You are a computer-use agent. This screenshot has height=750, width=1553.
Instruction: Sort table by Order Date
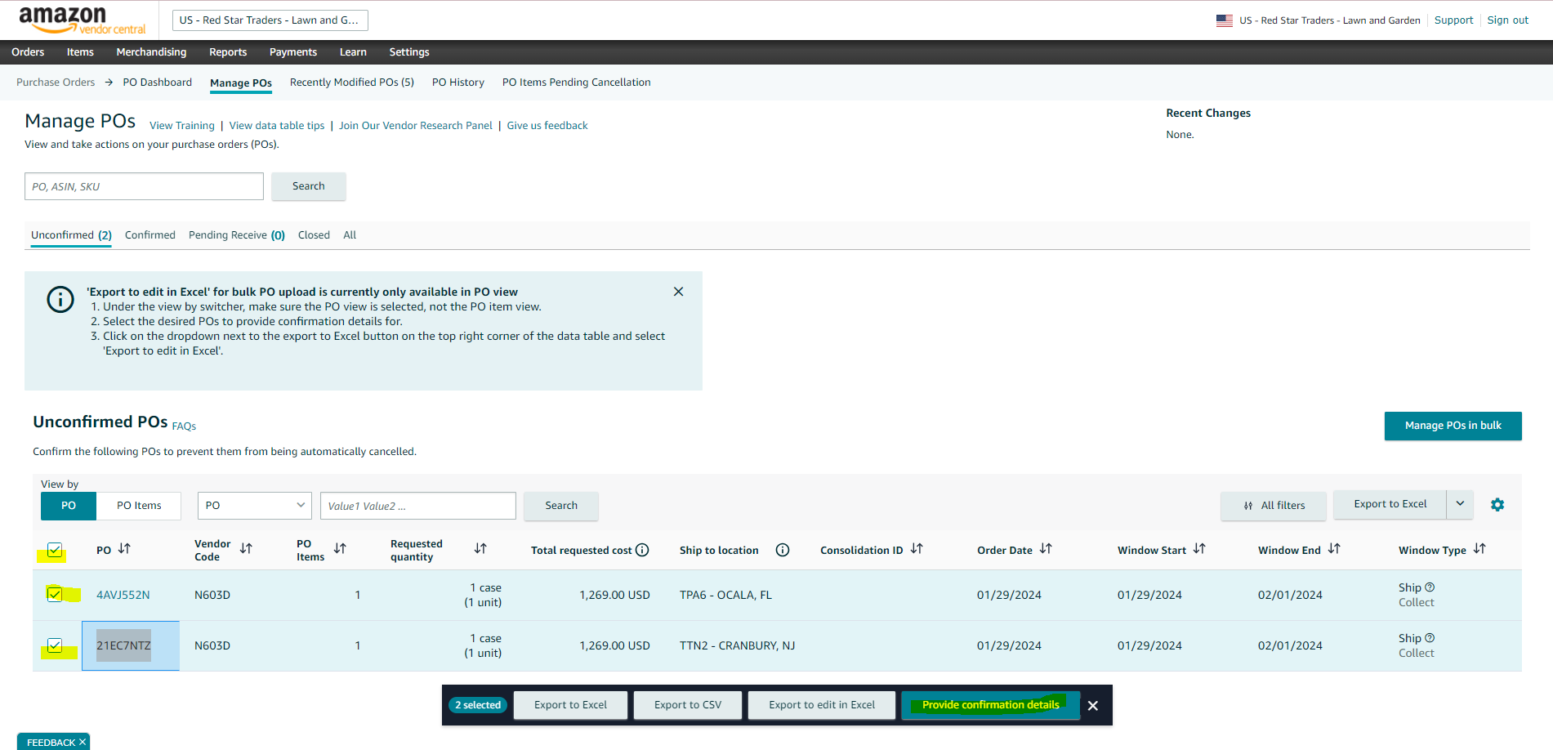(x=1046, y=549)
